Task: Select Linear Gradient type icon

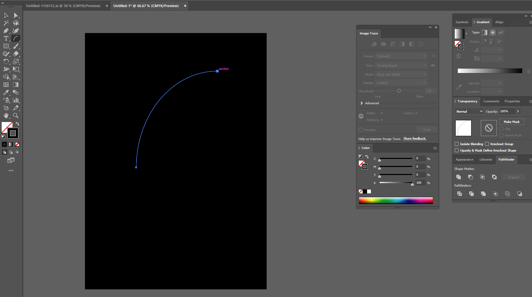Action: [x=485, y=32]
